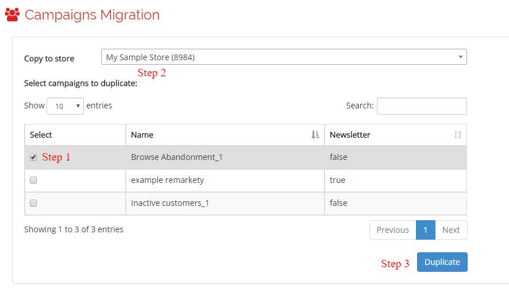Check the example remarkety checkbox
Screen dimensions: 509x289
coord(33,180)
